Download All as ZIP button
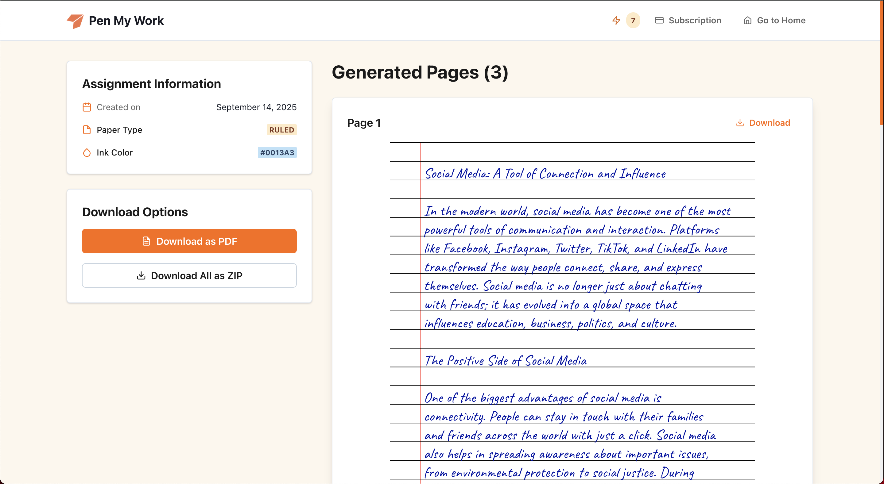This screenshot has width=884, height=484. [x=189, y=275]
